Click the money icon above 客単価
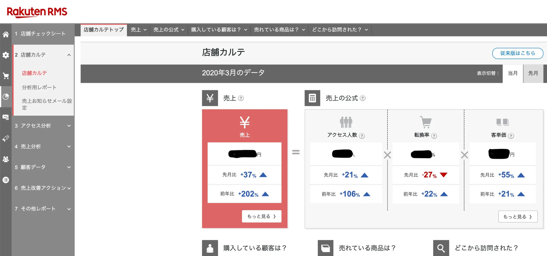Viewport: 547px width, 256px height. pyautogui.click(x=503, y=122)
